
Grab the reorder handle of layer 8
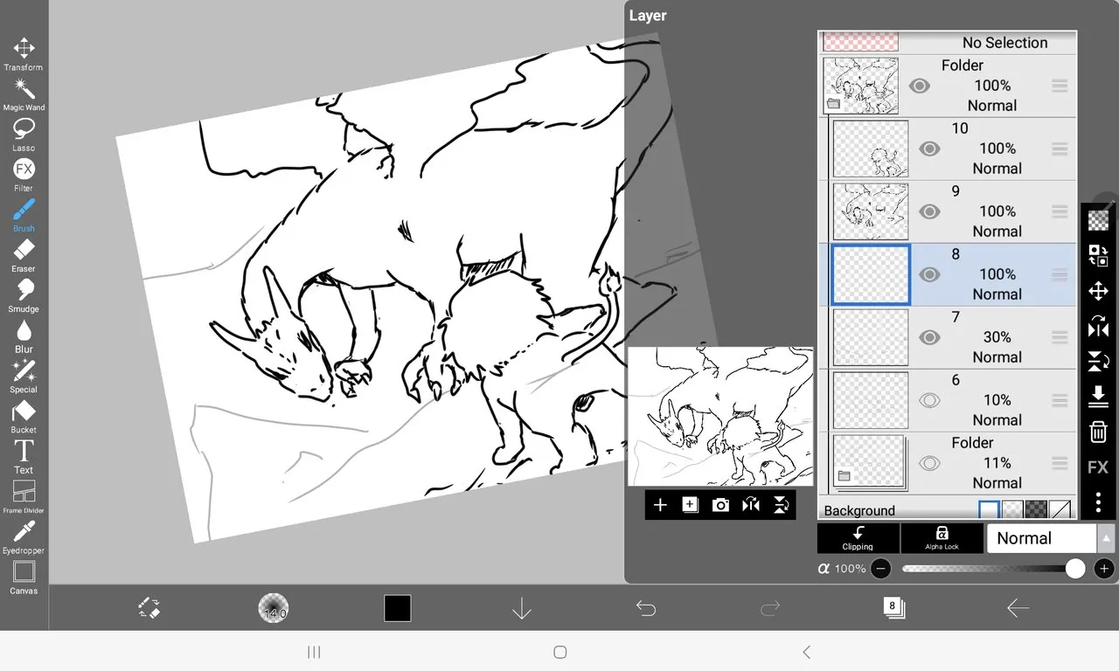(1060, 274)
